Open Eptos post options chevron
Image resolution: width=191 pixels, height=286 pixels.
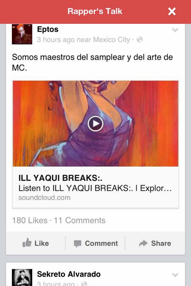click(x=175, y=30)
